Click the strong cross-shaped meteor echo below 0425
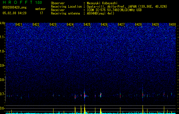Viewport: 179px width, 114px height. pyautogui.click(x=85, y=95)
